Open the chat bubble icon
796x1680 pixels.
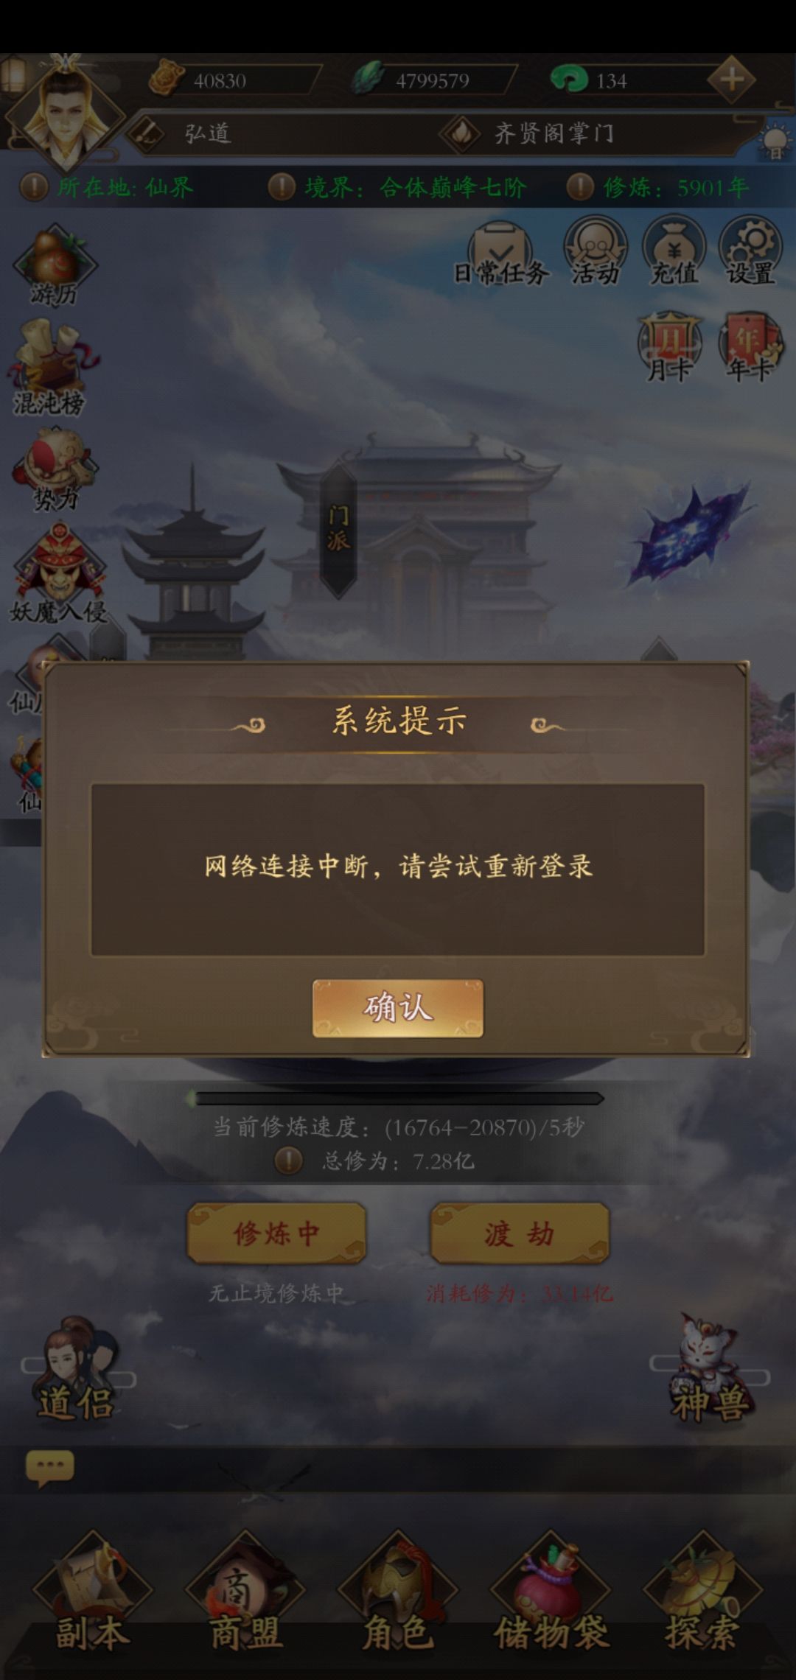(50, 1468)
